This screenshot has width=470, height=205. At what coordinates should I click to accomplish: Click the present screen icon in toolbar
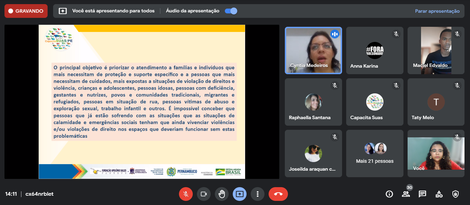[x=240, y=194]
